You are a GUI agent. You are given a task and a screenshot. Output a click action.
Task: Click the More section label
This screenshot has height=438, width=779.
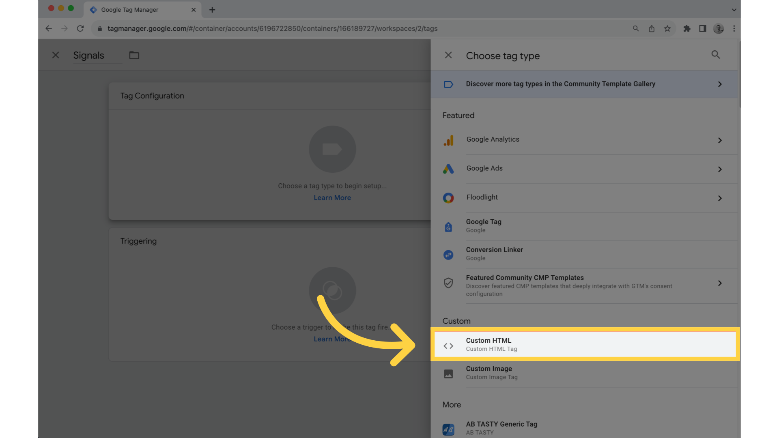[452, 405]
